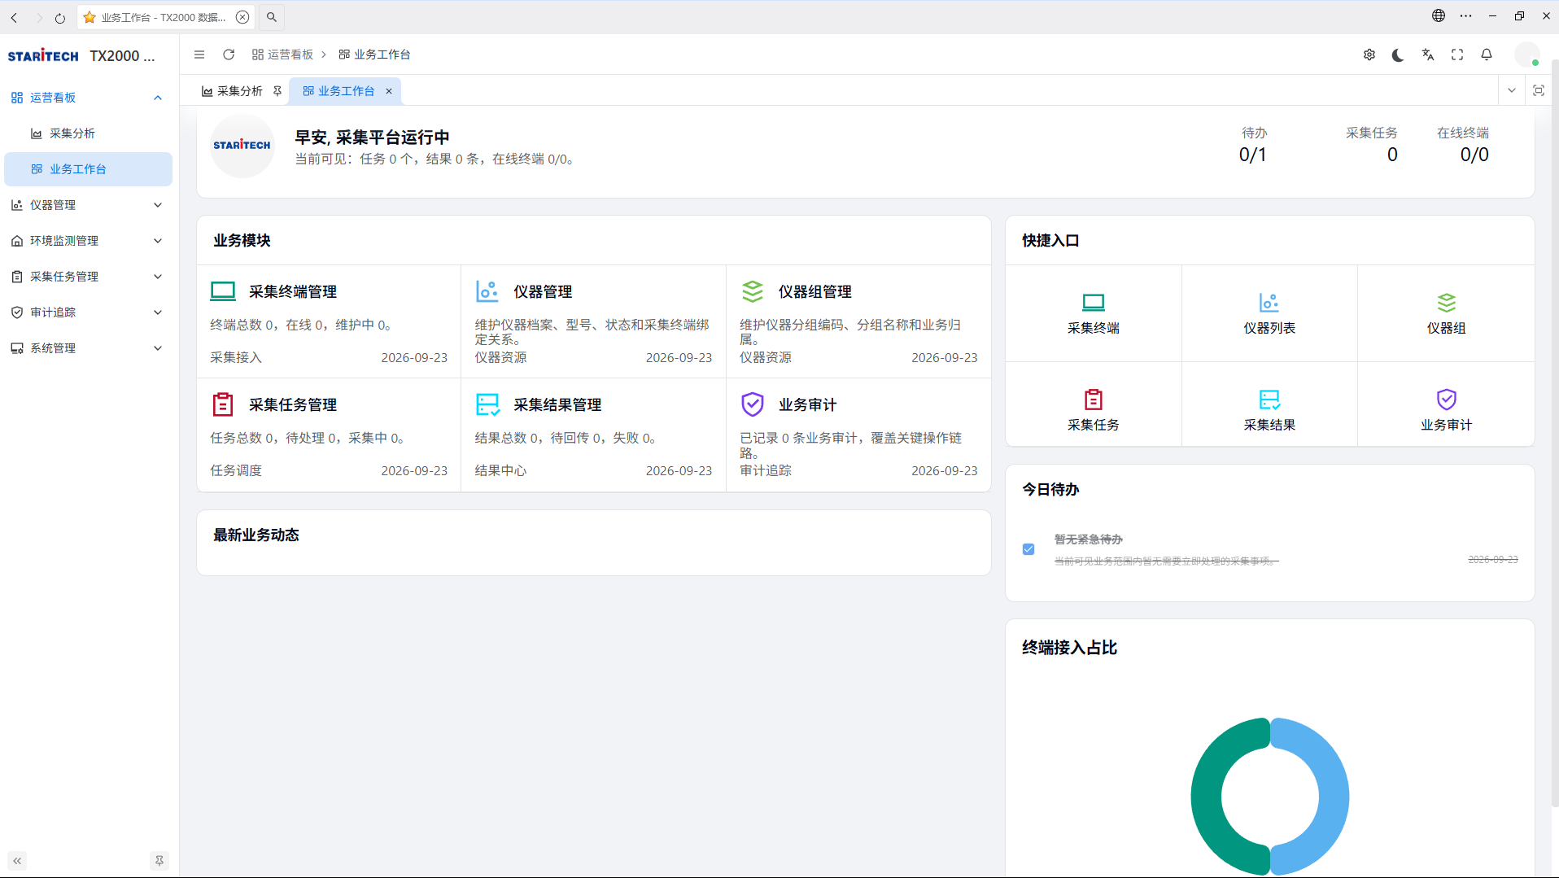Toggle the sidebar pin icon at bottom
1559x878 pixels.
point(159,861)
